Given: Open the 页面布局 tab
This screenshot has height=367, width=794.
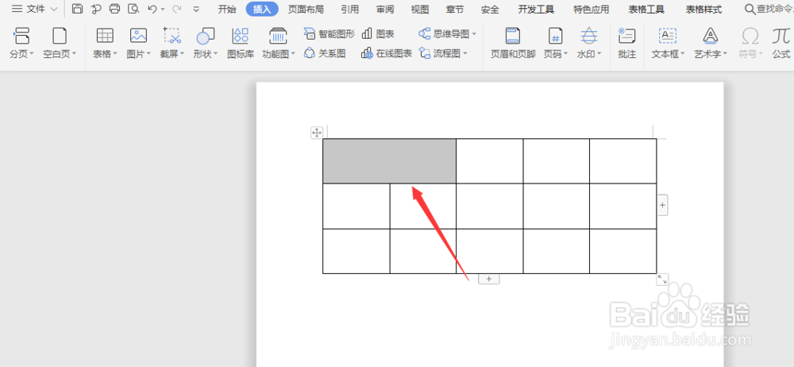Looking at the screenshot, I should click(x=306, y=9).
